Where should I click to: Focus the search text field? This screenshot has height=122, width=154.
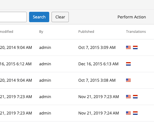(13, 17)
